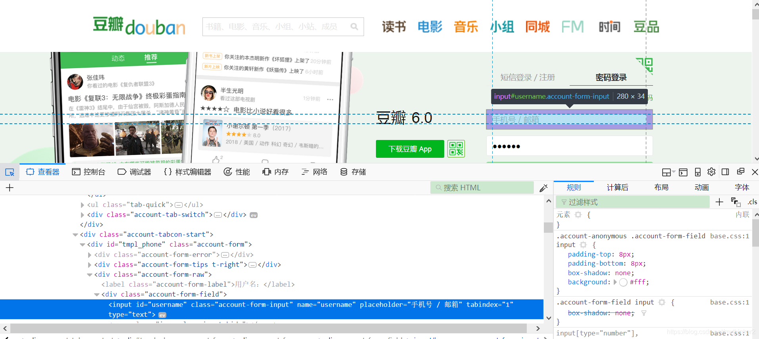Viewport: 759px width, 339px height.
Task: Collapse the div account-tabcon-start node
Action: [75, 235]
